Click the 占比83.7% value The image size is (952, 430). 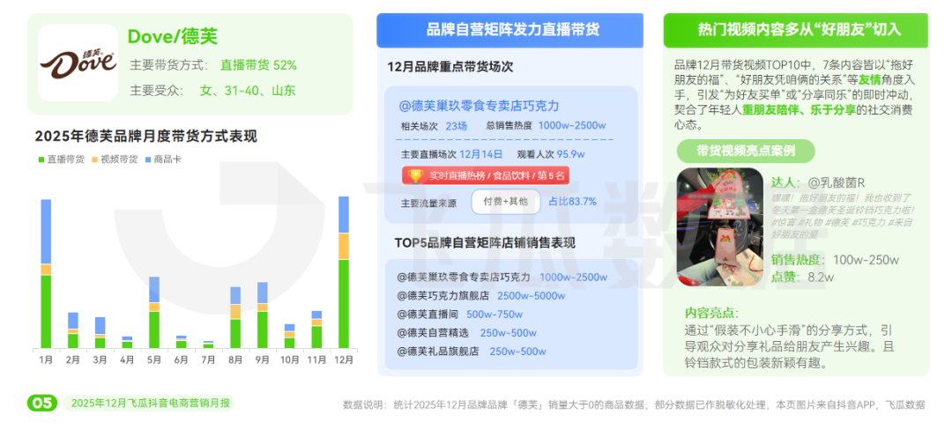pyautogui.click(x=573, y=202)
